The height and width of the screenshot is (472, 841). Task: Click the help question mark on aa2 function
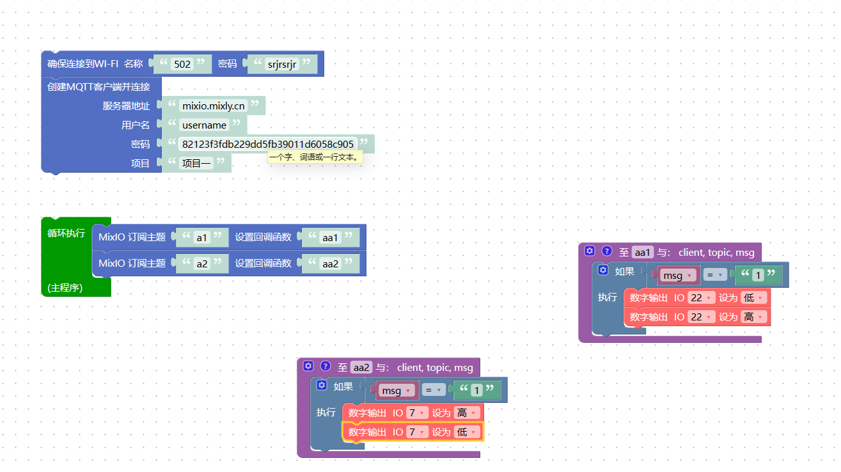pyautogui.click(x=326, y=366)
